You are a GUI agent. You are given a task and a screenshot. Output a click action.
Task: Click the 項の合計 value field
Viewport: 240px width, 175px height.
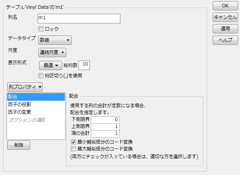(x=105, y=133)
